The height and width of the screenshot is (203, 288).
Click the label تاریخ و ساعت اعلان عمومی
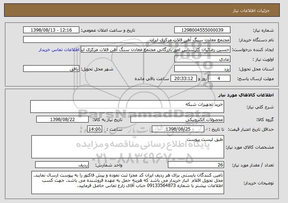[x=108, y=30]
